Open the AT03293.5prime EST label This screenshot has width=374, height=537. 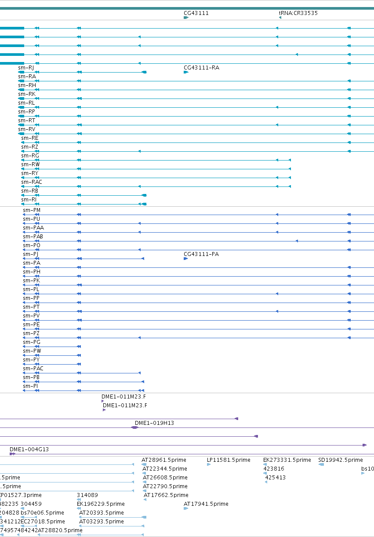[x=102, y=522]
